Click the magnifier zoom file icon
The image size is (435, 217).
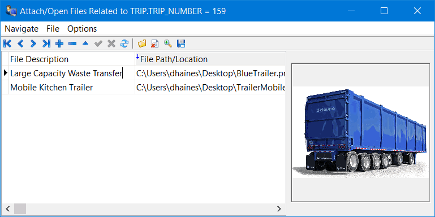point(168,44)
